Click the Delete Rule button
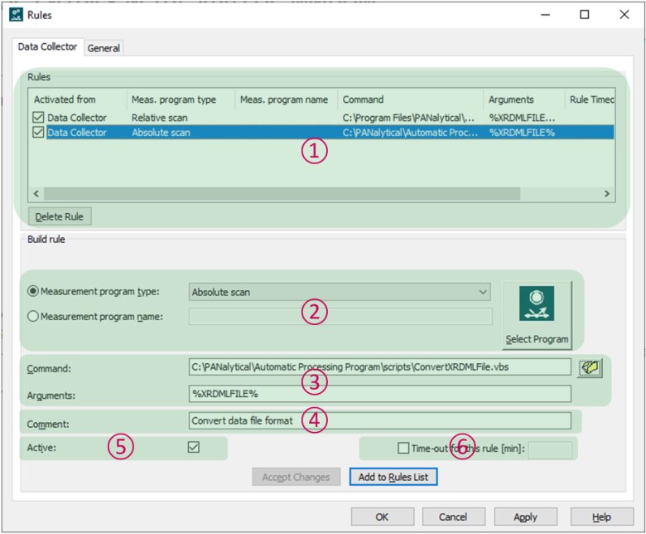 59,216
